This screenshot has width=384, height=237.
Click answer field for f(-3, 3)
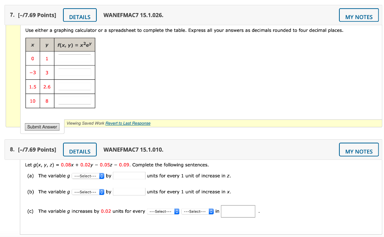pyautogui.click(x=74, y=72)
